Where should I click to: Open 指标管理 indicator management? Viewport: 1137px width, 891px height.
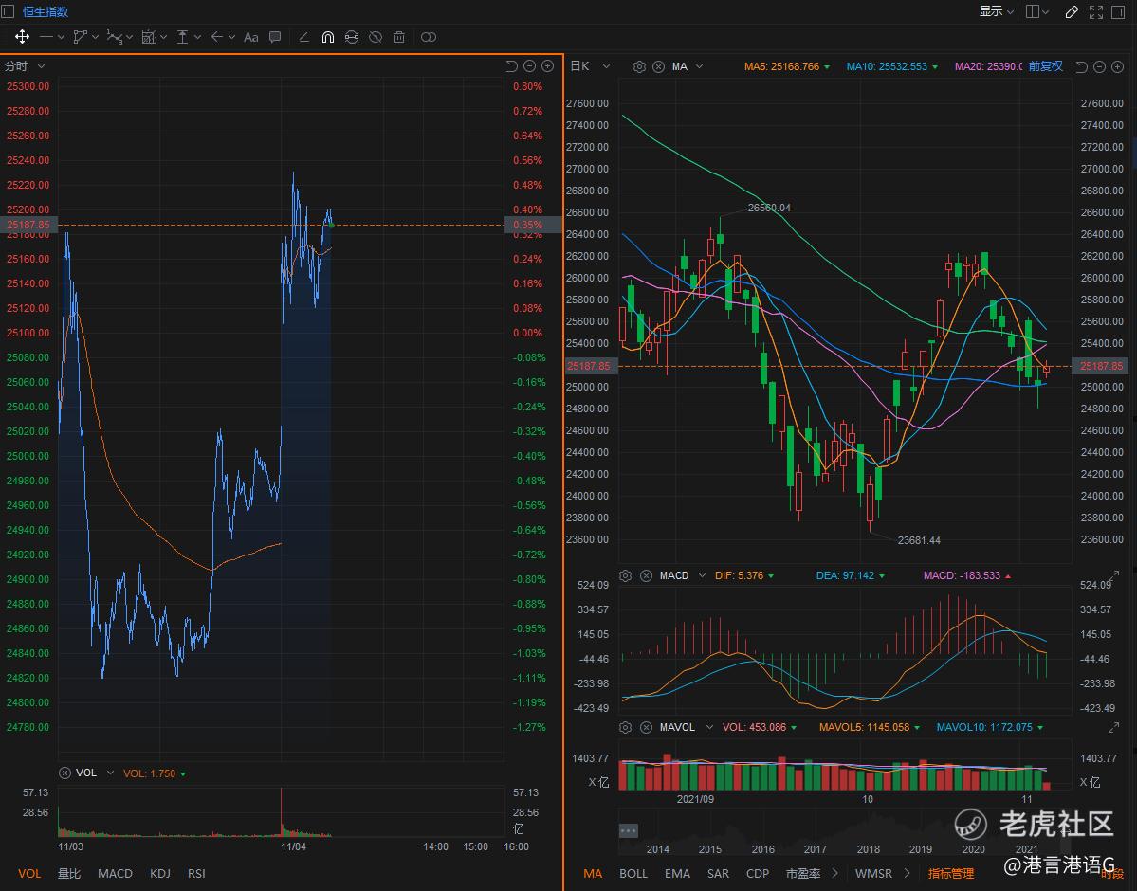coord(950,873)
